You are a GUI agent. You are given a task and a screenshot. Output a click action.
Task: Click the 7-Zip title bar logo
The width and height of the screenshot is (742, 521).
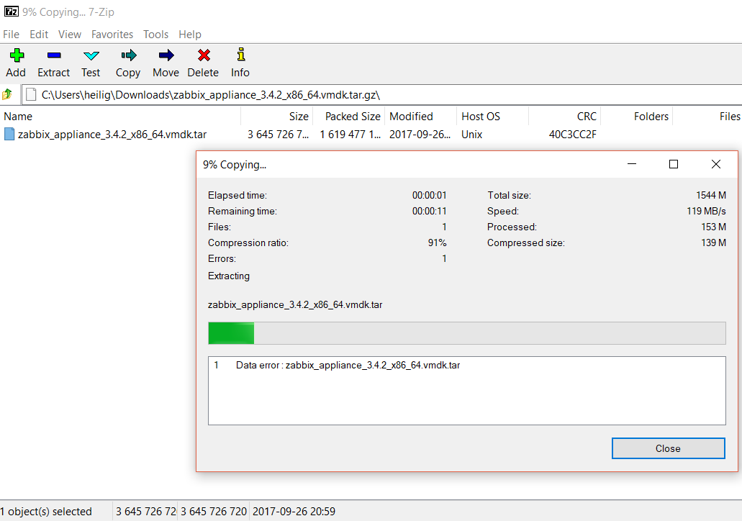pos(12,12)
